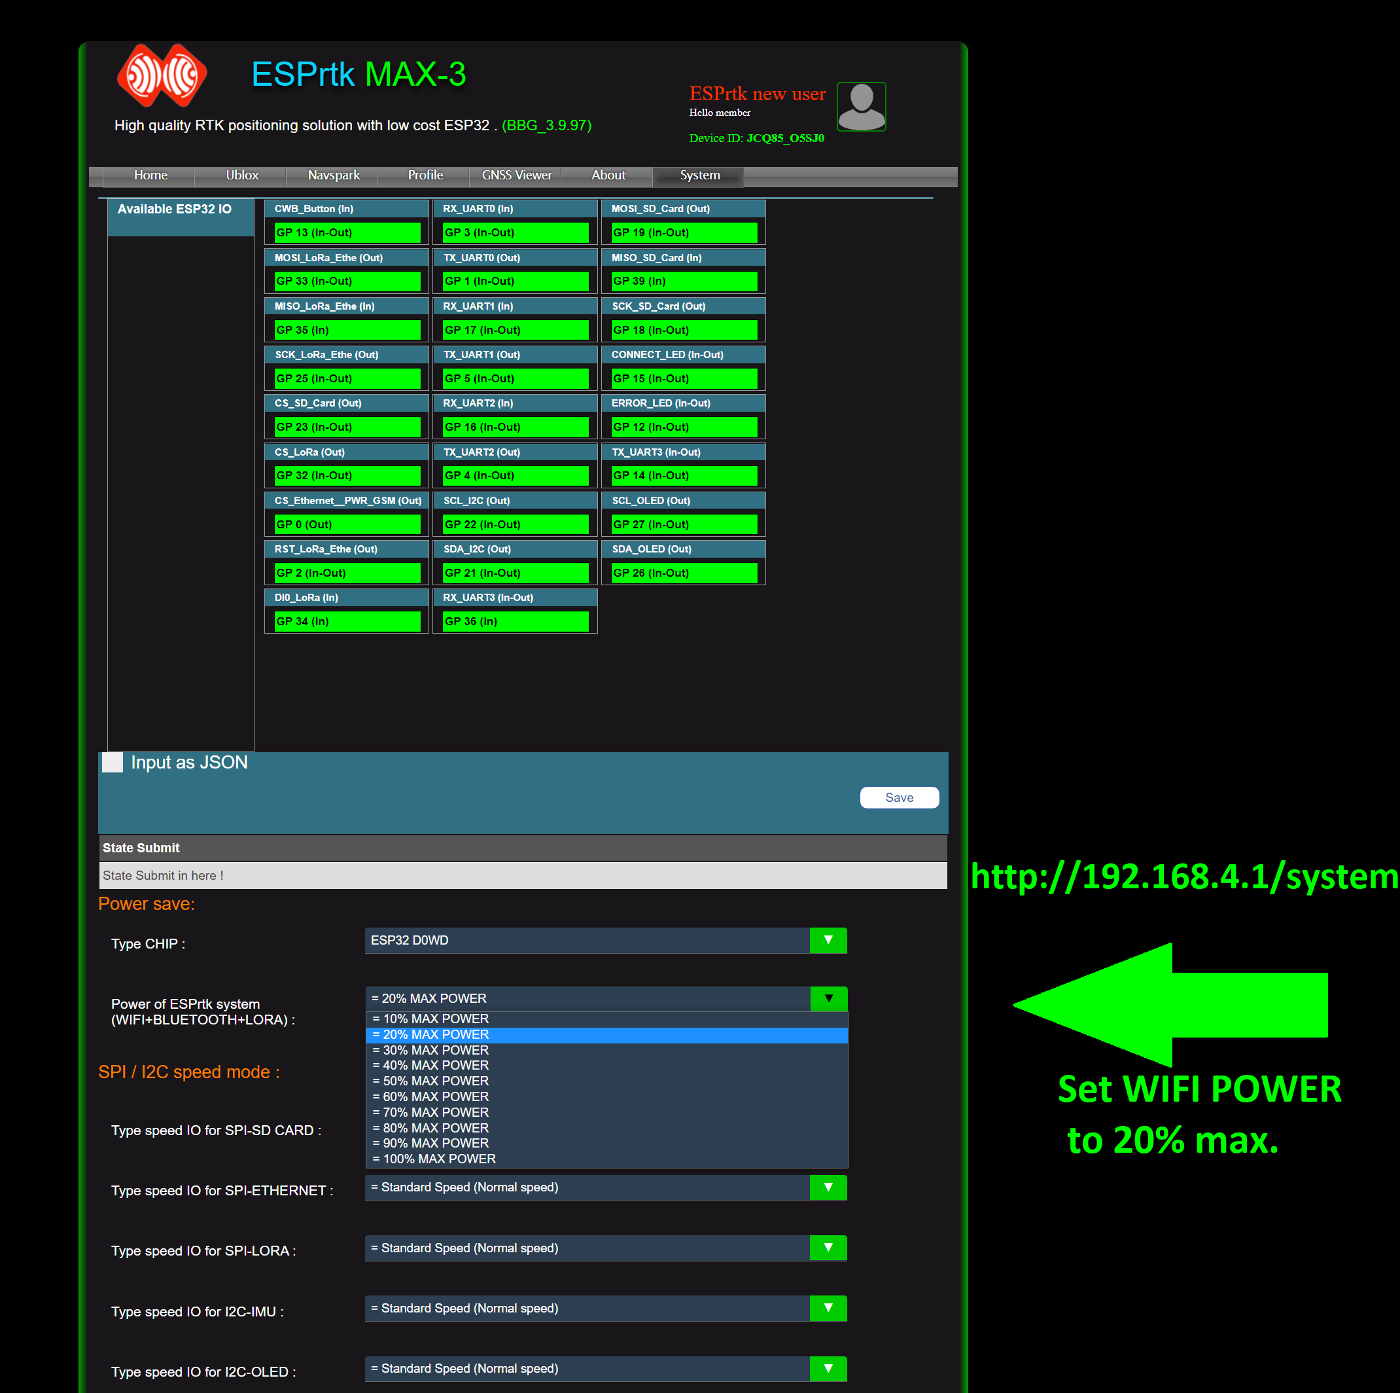Open the Navspark menu tab

(334, 175)
